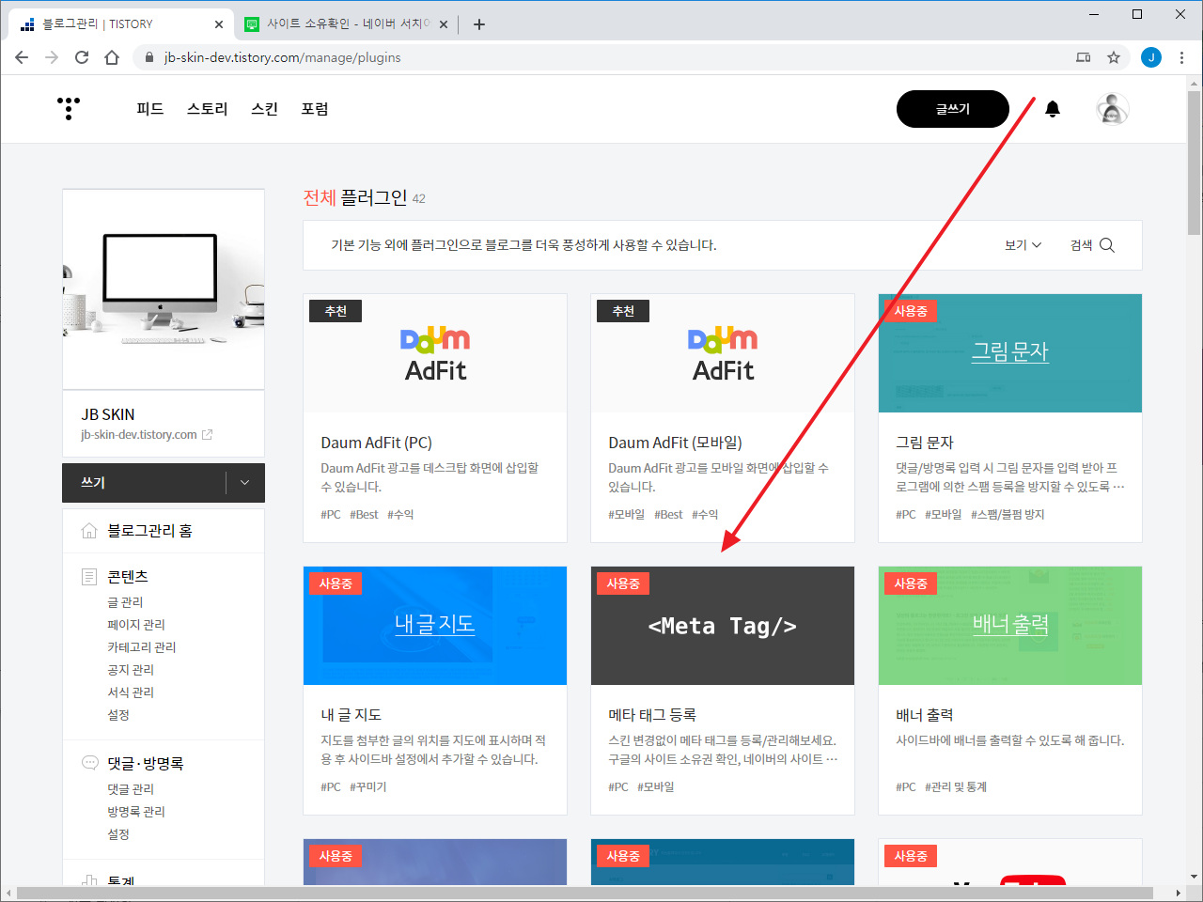
Task: Open a new browser tab
Action: pyautogui.click(x=479, y=24)
